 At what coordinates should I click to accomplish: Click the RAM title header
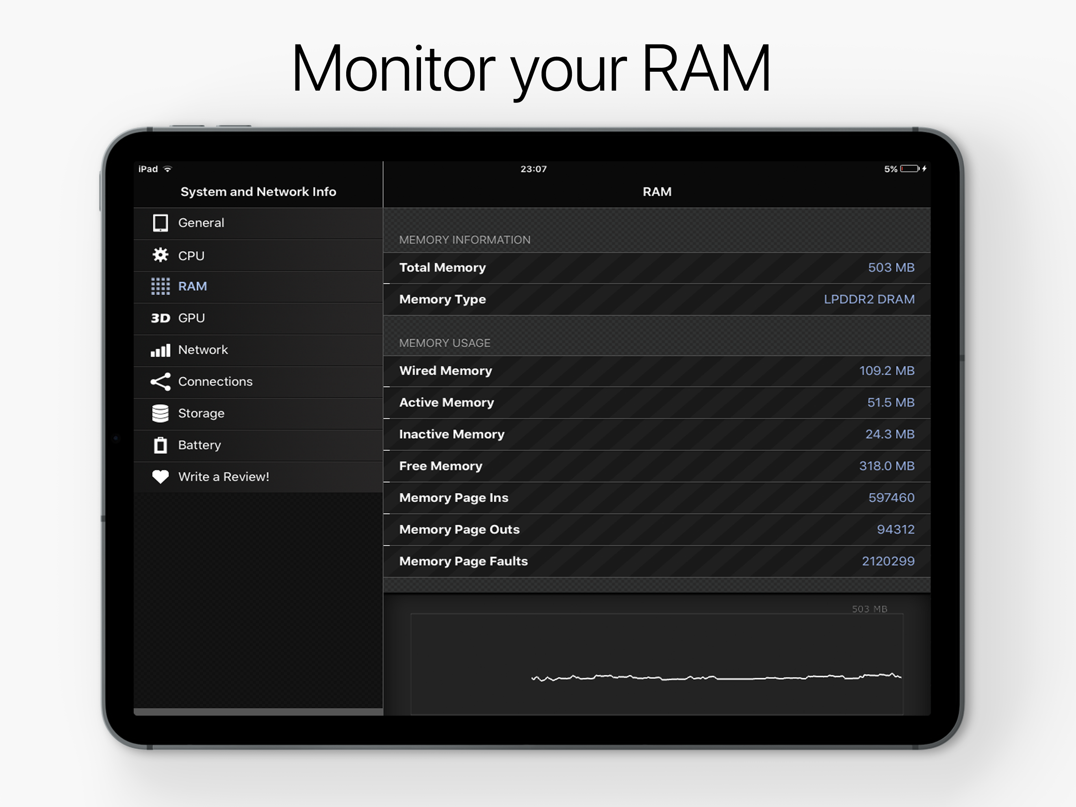(657, 192)
